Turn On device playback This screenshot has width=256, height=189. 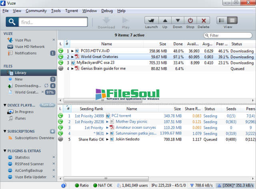tap(47, 105)
